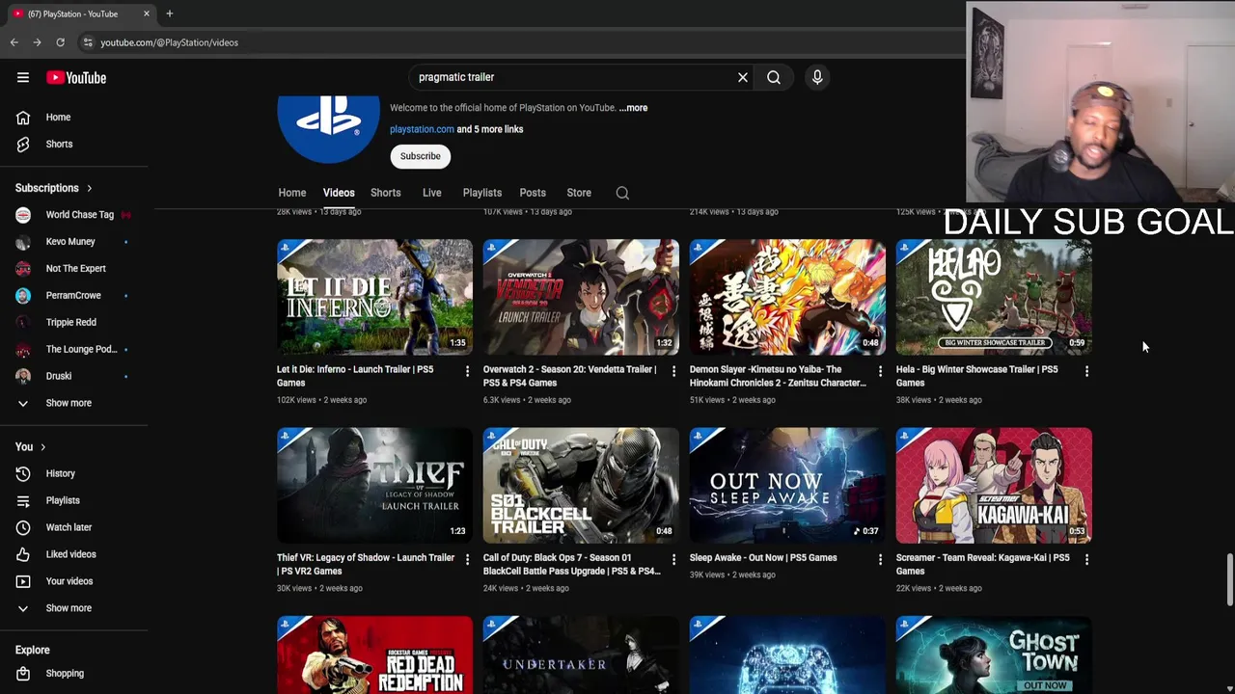Open options for Hela Big Winter video

1086,371
